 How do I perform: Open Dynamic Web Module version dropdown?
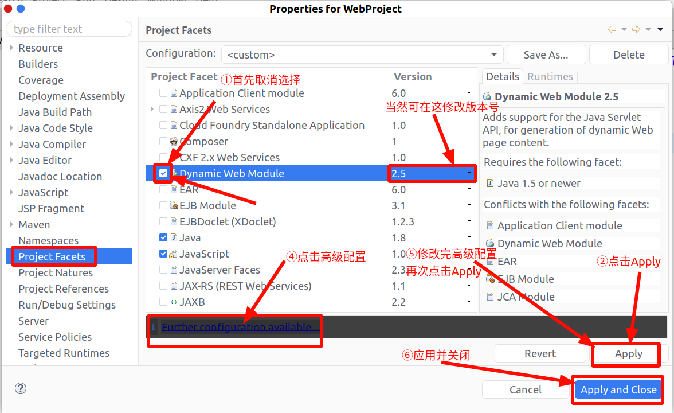469,173
